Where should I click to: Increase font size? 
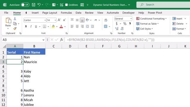(x=59, y=20)
